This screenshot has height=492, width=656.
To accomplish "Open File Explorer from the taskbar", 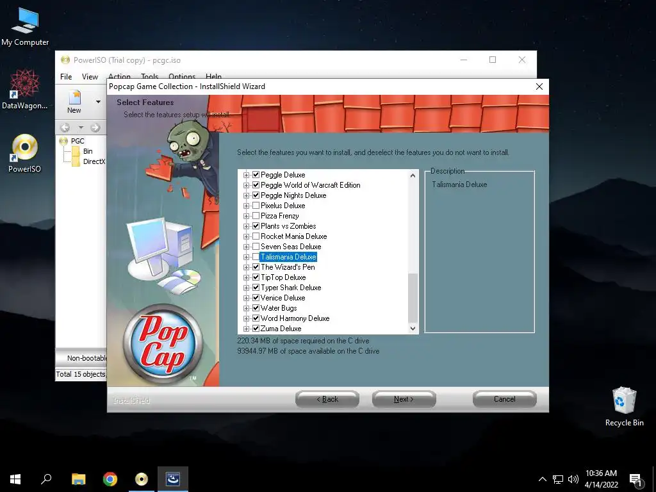I will [x=78, y=479].
